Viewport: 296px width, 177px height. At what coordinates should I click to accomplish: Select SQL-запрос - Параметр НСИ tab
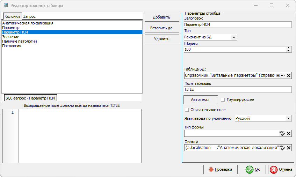coord(30,98)
